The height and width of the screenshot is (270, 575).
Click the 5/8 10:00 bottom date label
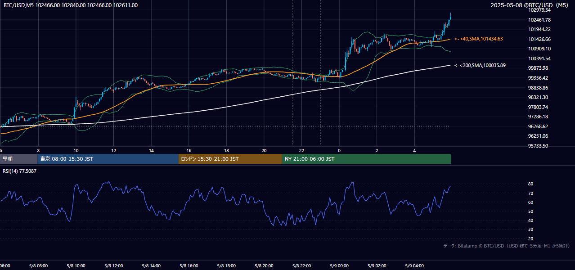[x=76, y=266]
